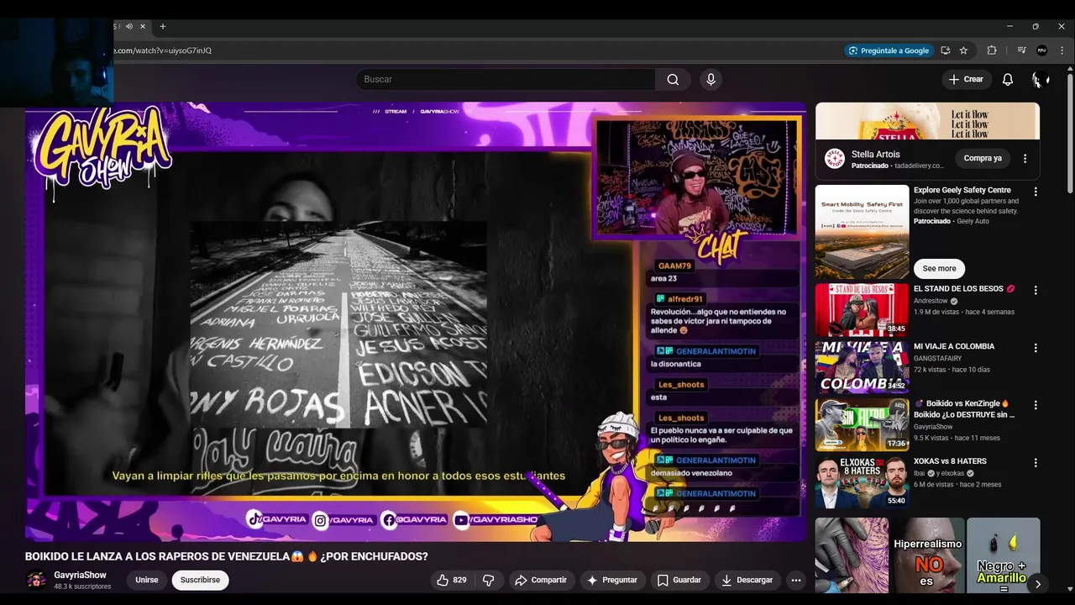
Task: Open GavyriaShow channel avatar
Action: pos(36,581)
